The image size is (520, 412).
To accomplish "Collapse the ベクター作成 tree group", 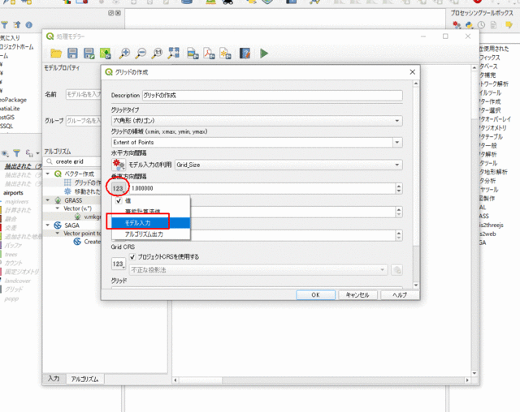I will pyautogui.click(x=48, y=174).
